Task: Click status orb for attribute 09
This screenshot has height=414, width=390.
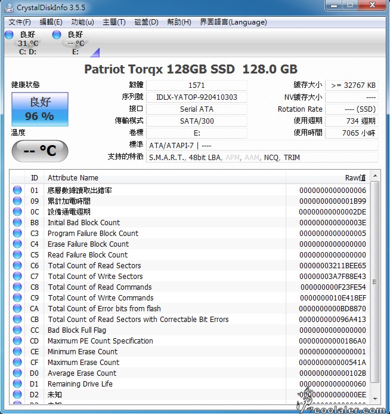Action: click(17, 201)
